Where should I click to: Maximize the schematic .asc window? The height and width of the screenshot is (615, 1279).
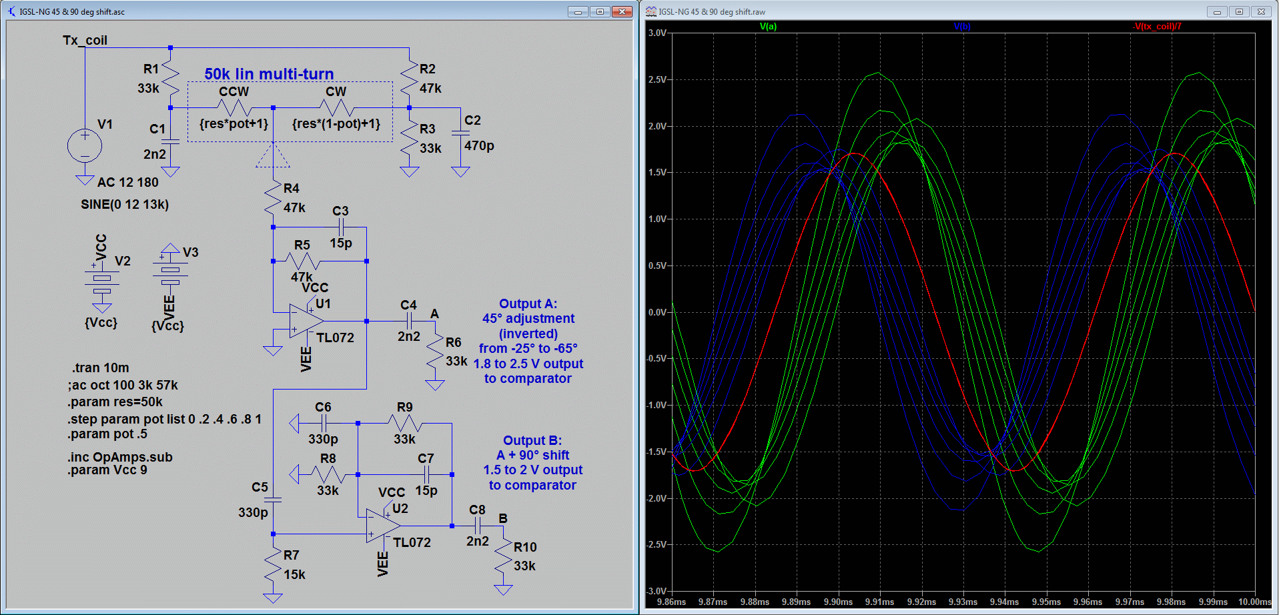point(600,11)
